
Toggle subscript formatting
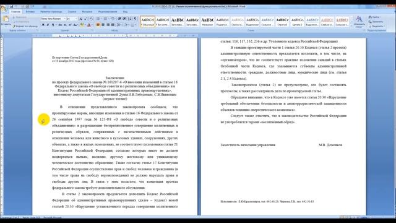65,25
